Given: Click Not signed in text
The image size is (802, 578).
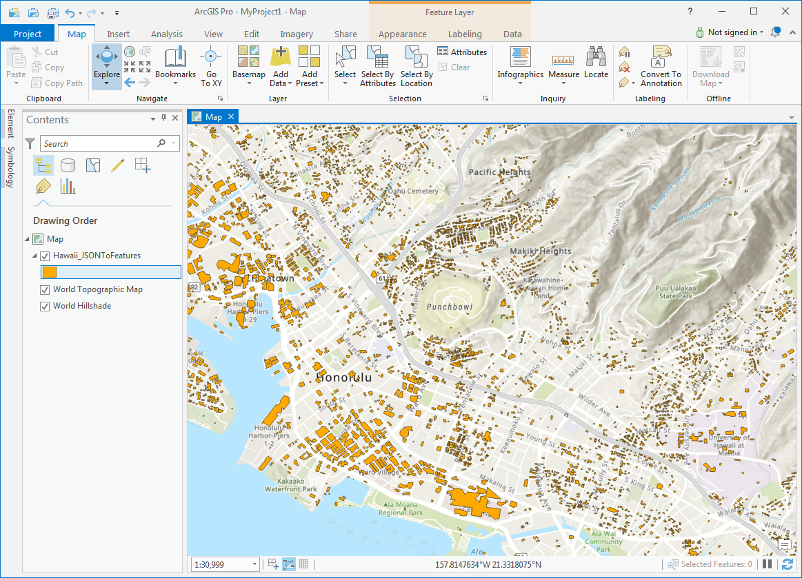Looking at the screenshot, I should pos(732,32).
